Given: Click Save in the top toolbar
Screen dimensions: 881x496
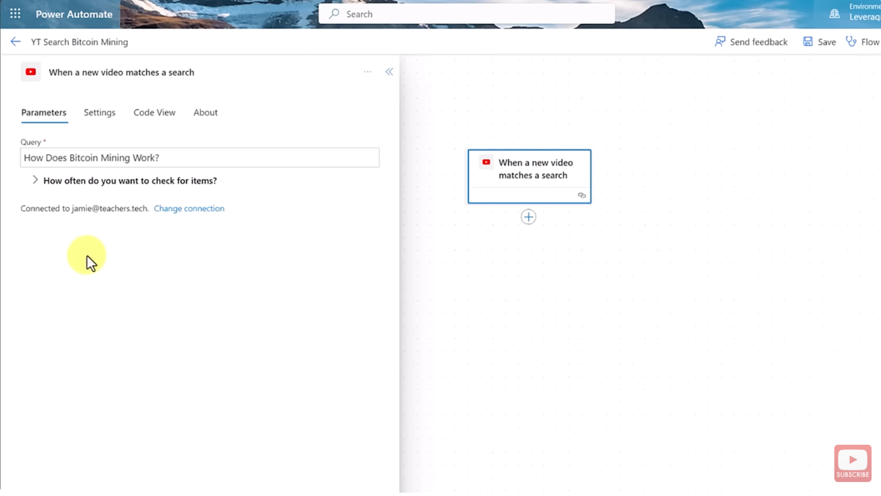Looking at the screenshot, I should (819, 42).
